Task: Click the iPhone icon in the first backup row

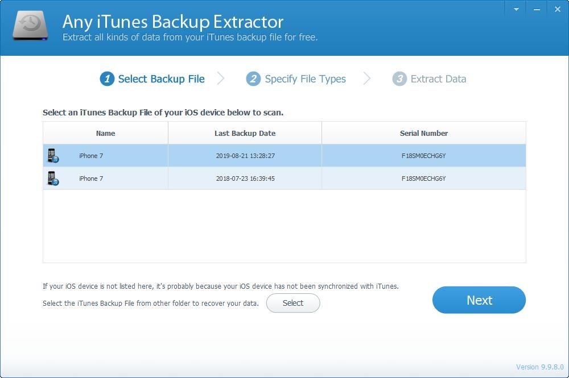Action: point(53,155)
